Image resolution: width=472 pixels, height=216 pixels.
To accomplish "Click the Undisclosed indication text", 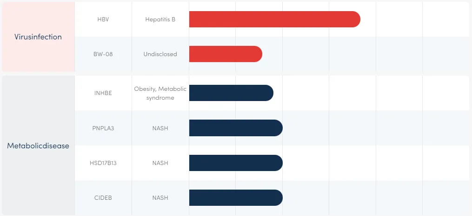I will [x=160, y=54].
